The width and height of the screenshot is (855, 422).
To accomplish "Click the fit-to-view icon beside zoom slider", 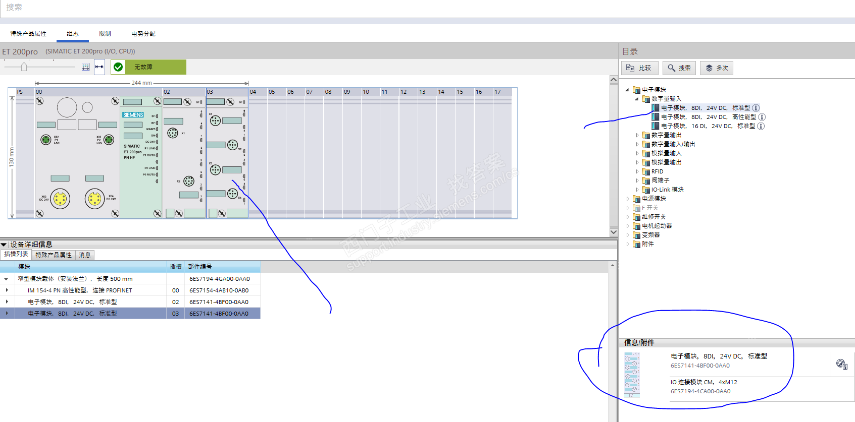I will tap(86, 67).
